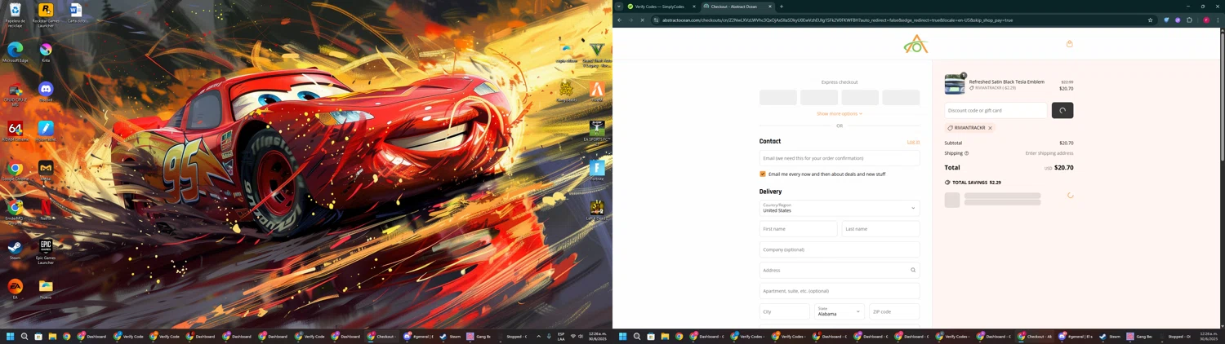Open Papelera de reciclaje desktop icon
1225x344 pixels.
[x=15, y=14]
